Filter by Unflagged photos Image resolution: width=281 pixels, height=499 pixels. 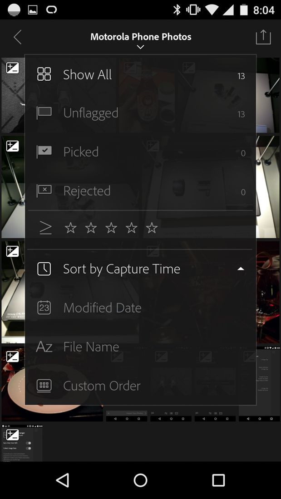click(91, 113)
